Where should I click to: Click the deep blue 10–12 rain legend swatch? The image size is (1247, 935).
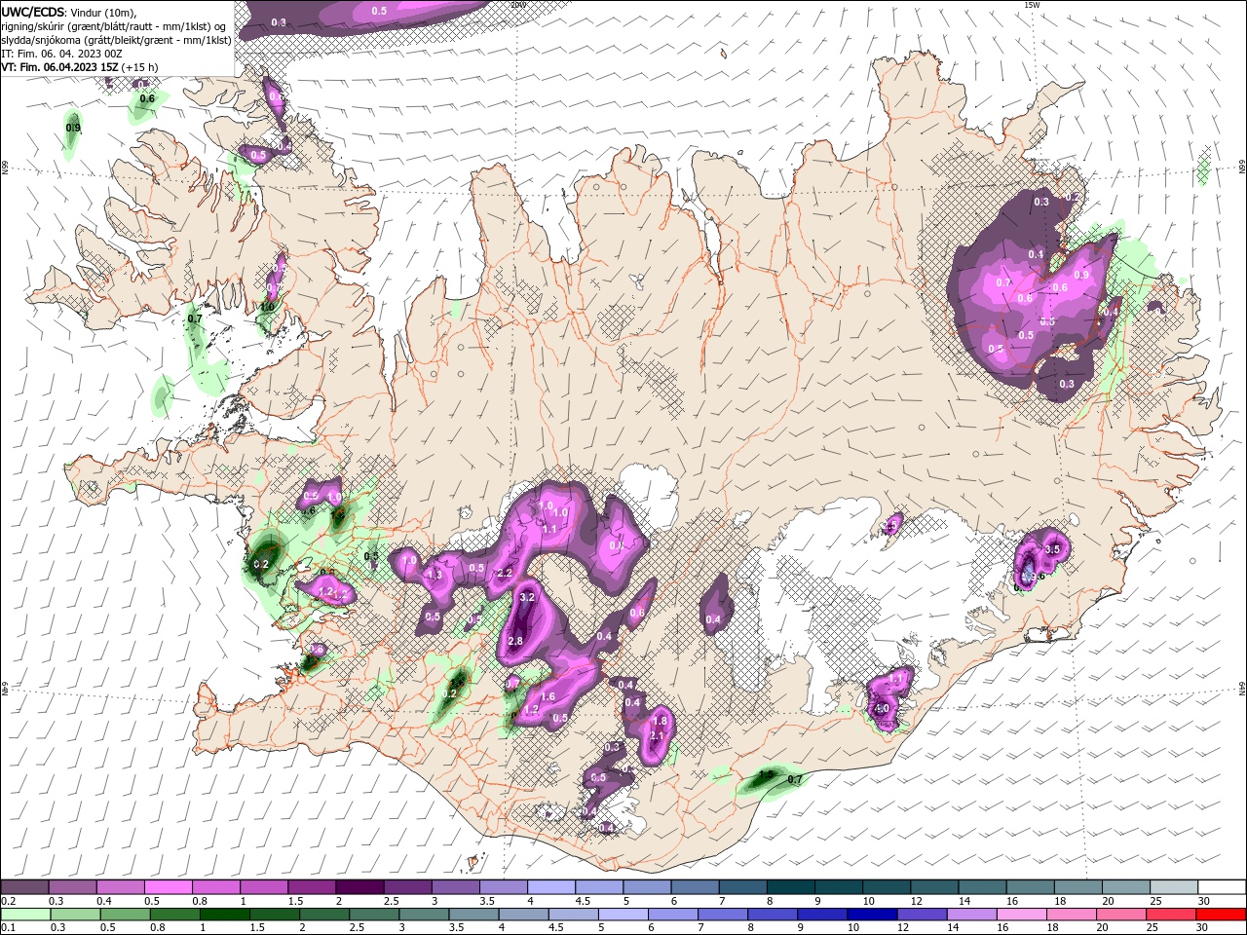[872, 915]
